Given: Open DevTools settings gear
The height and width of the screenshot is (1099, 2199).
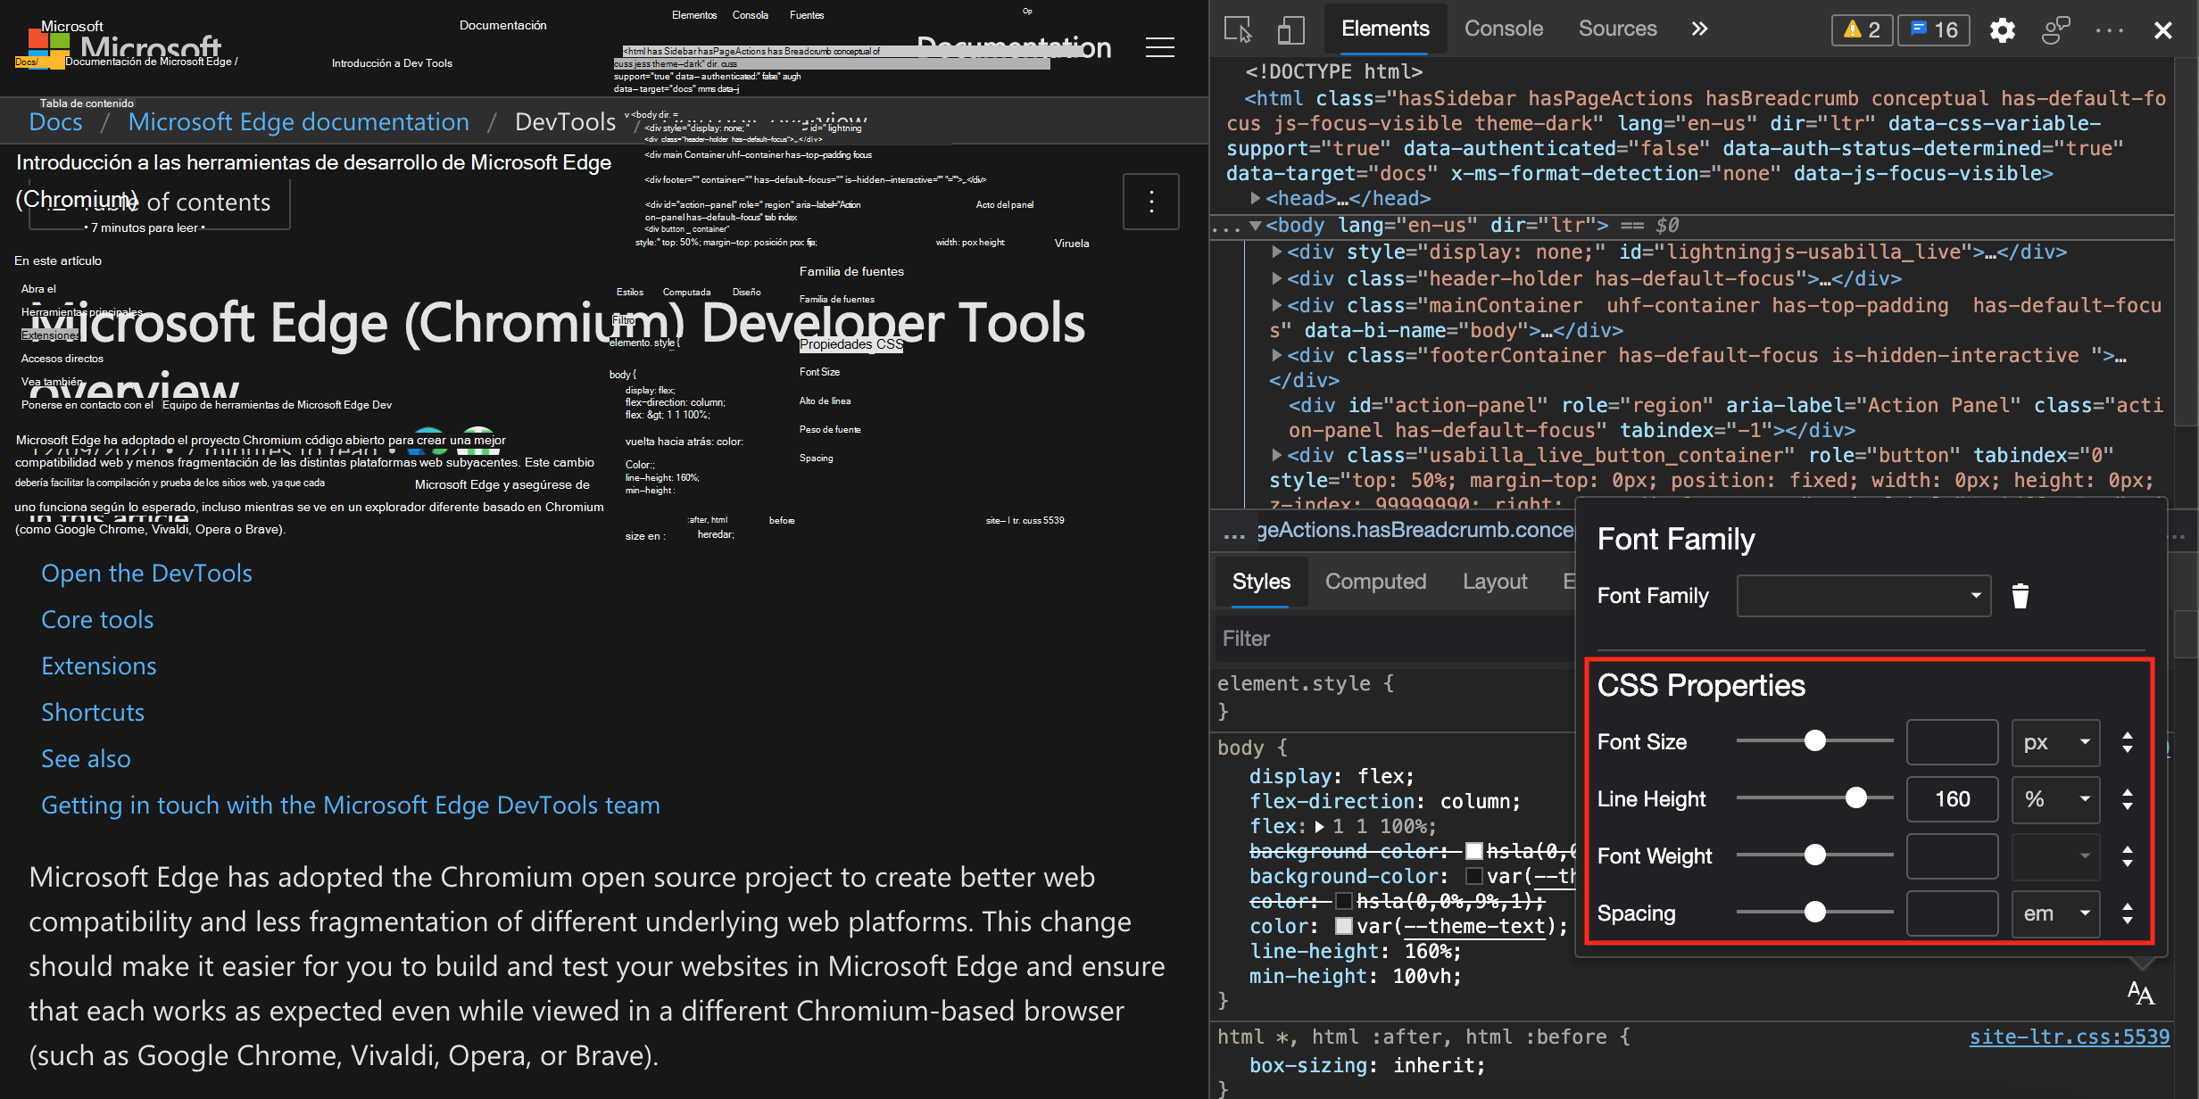Looking at the screenshot, I should point(2002,29).
